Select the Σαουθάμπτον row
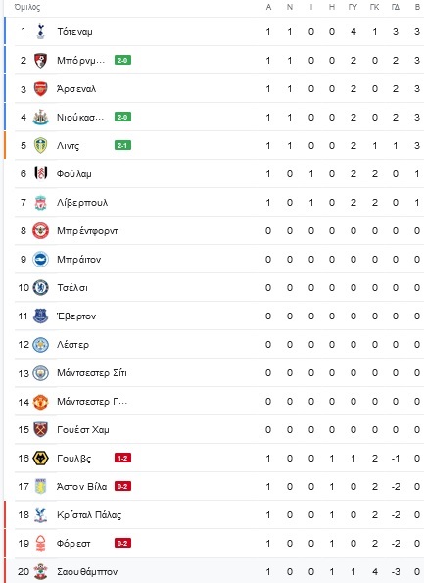 (x=214, y=571)
